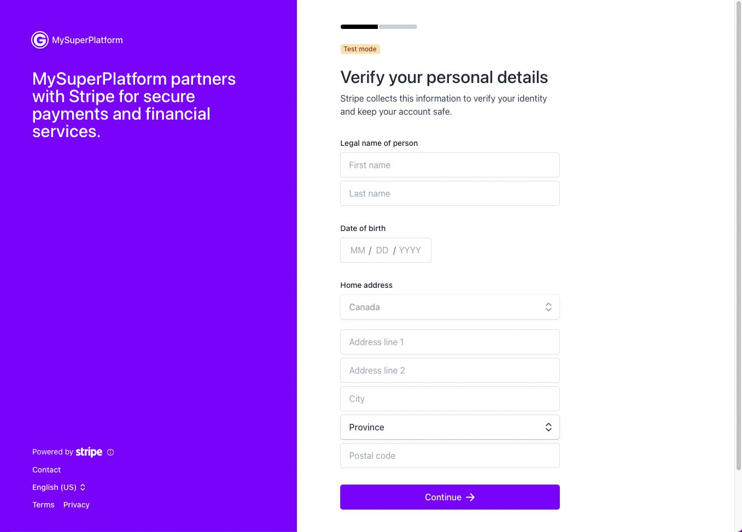Click the Address line 2 field
The height and width of the screenshot is (532, 742).
[x=449, y=370]
